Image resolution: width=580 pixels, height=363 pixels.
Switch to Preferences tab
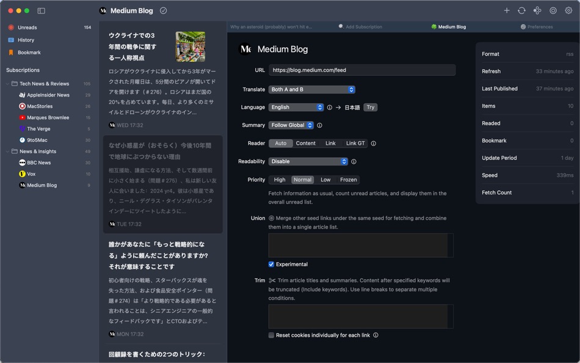[537, 27]
